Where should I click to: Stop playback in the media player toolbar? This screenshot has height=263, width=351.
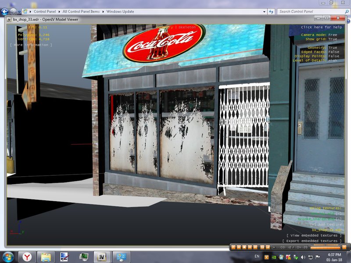tap(244, 247)
